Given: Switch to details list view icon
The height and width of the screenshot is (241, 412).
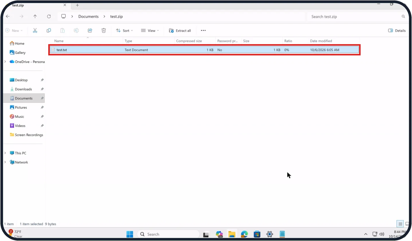Looking at the screenshot, I should pos(400,224).
